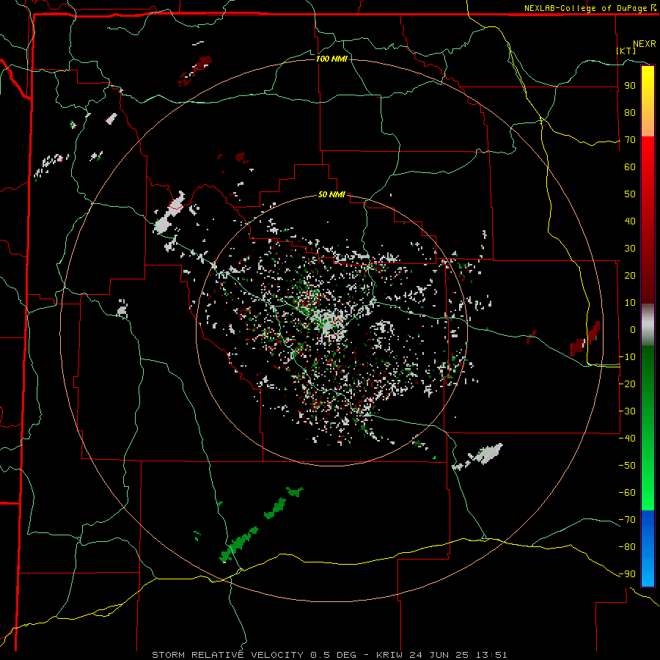Click the "NEXR" label above the color scale
Screen dimensions: 660x660
[645, 44]
